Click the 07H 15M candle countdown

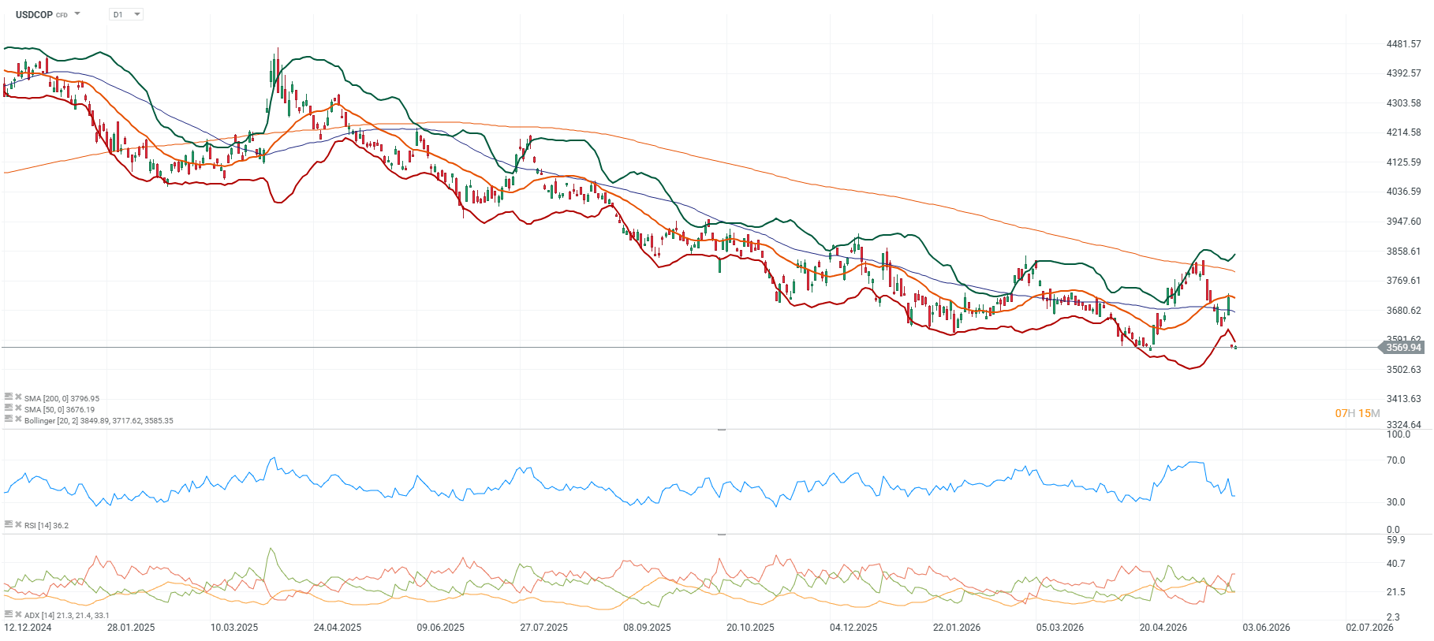click(1357, 413)
